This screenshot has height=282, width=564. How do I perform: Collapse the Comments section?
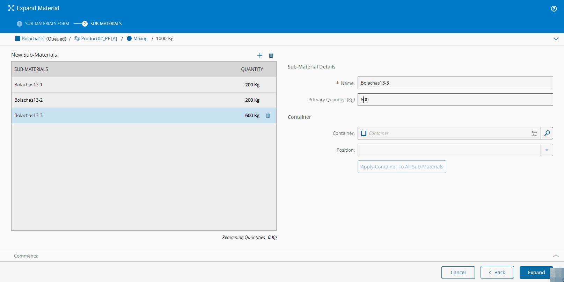(556, 256)
